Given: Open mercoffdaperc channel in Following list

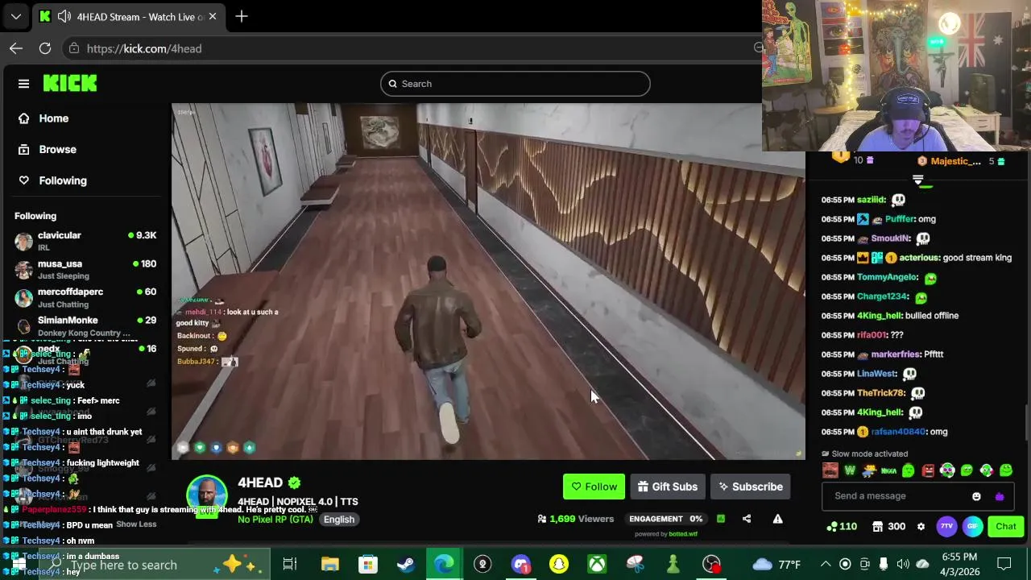Looking at the screenshot, I should click(85, 297).
